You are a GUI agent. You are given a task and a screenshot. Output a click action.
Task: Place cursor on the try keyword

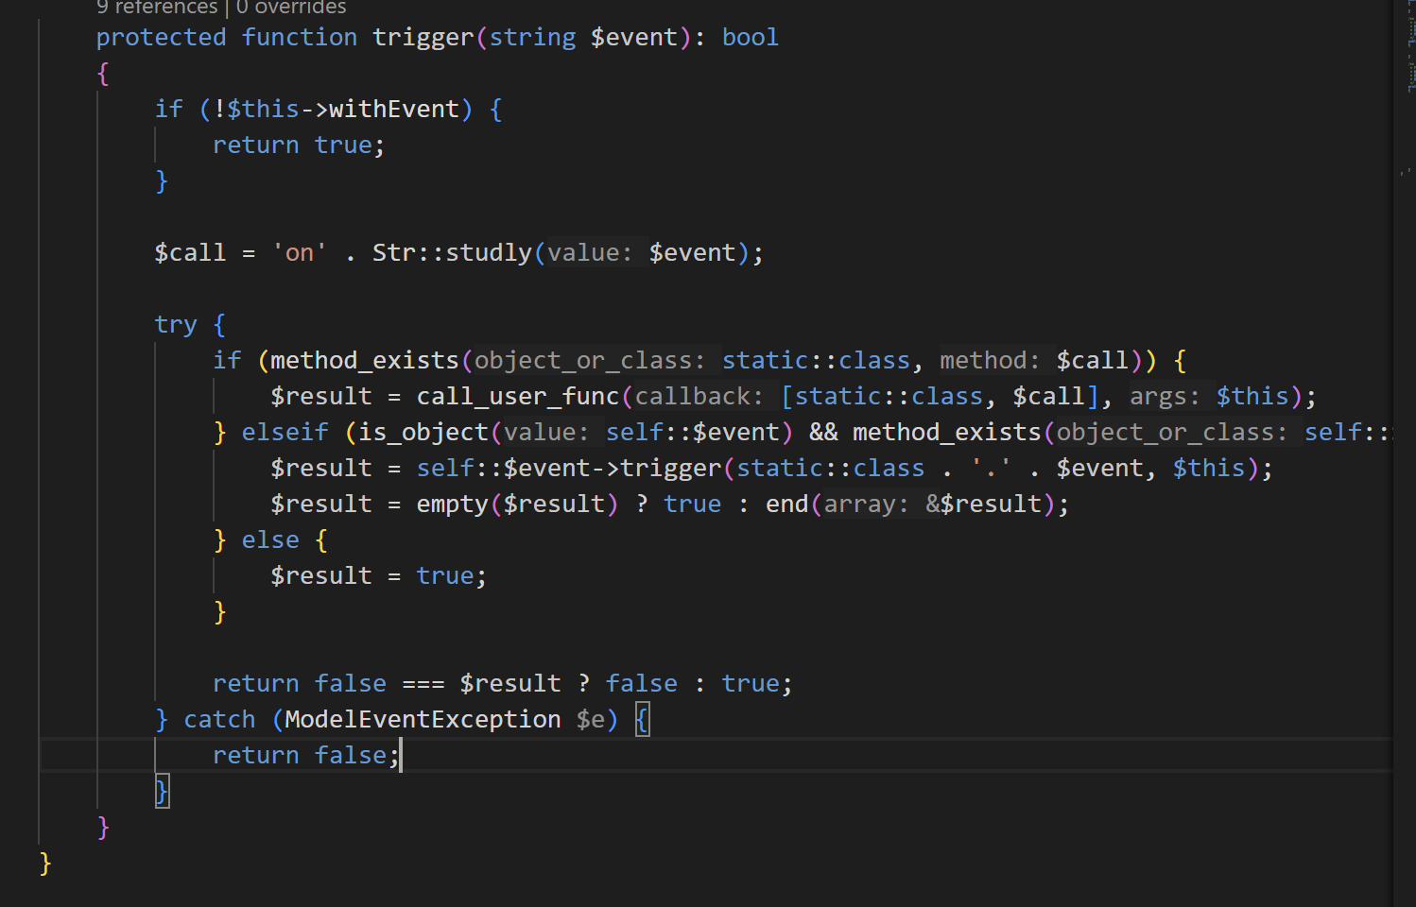(176, 325)
